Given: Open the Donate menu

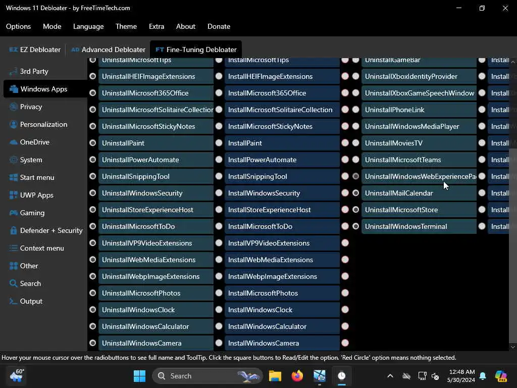Looking at the screenshot, I should click(219, 26).
